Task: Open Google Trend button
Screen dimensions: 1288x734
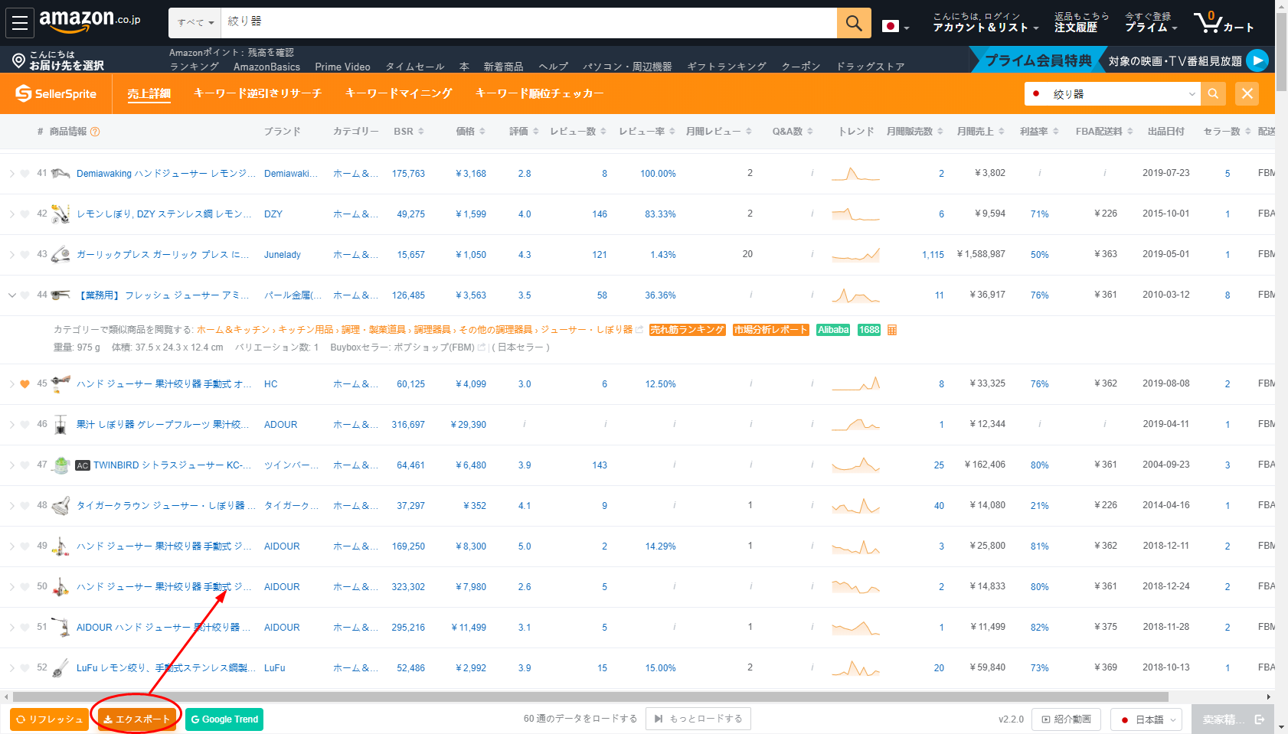Action: (224, 719)
